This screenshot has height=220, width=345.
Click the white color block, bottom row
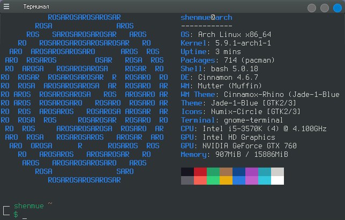277,180
